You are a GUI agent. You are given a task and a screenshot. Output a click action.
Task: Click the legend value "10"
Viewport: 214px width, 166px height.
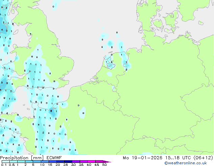[42, 165]
